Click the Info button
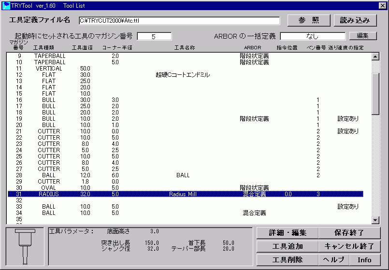 [x=364, y=260]
